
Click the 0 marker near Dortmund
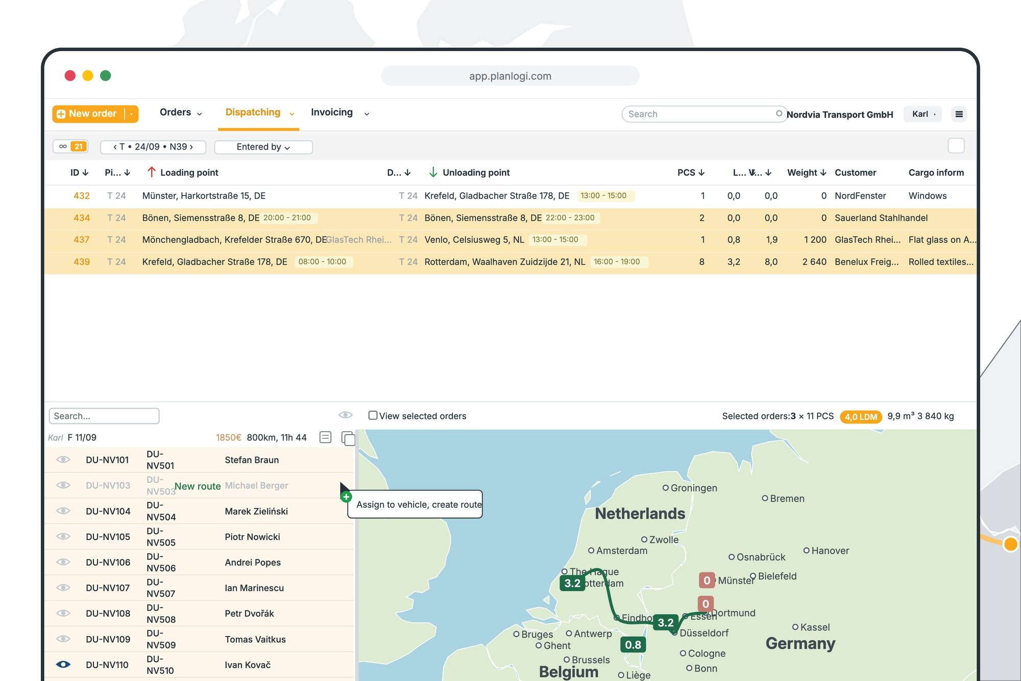click(706, 604)
